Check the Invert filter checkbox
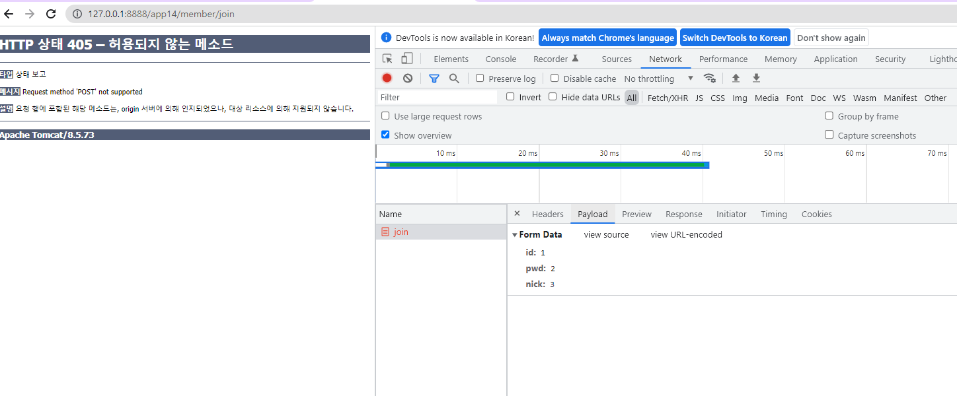Screen dimensions: 957x396 (x=510, y=96)
